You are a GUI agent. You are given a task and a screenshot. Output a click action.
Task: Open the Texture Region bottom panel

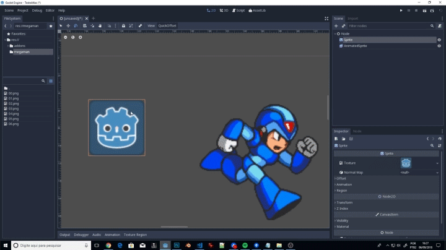136,235
